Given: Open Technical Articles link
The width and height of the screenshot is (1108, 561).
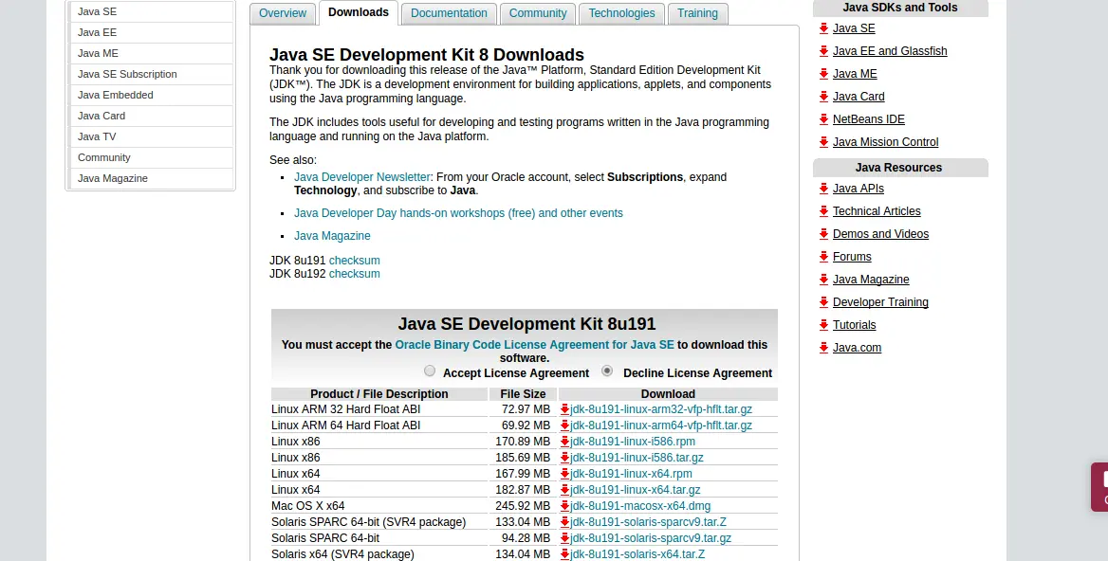Looking at the screenshot, I should coord(877,211).
